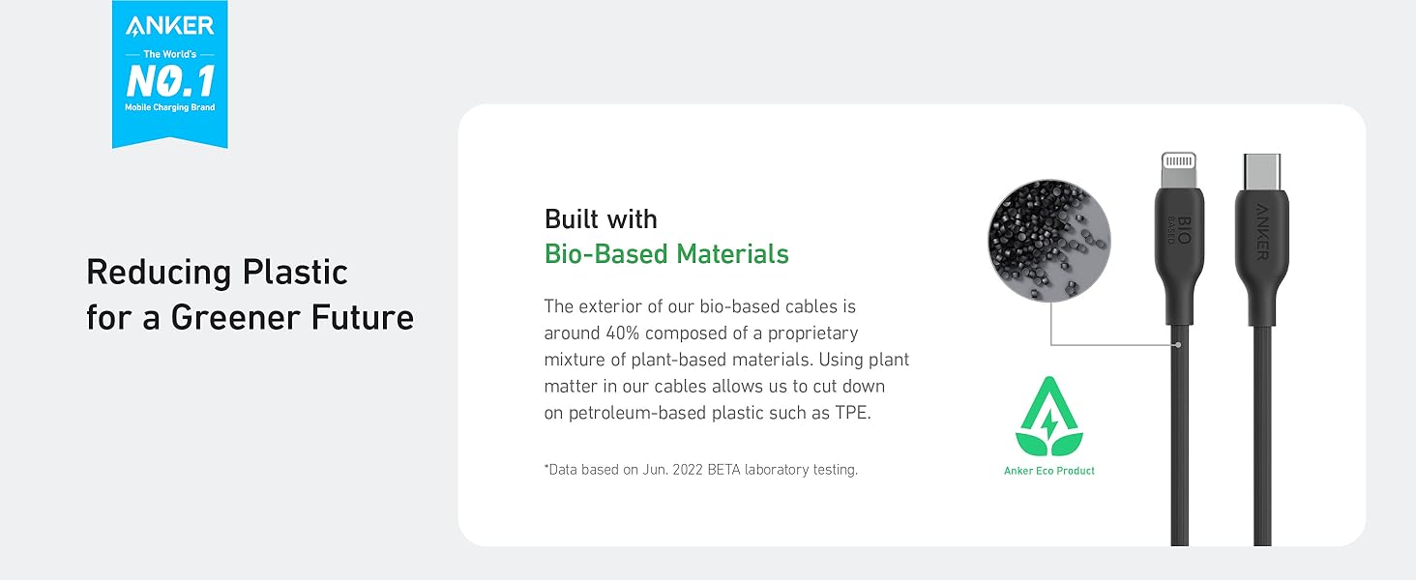
Task: Click the USB-C cable black cord
Action: click(x=1262, y=435)
